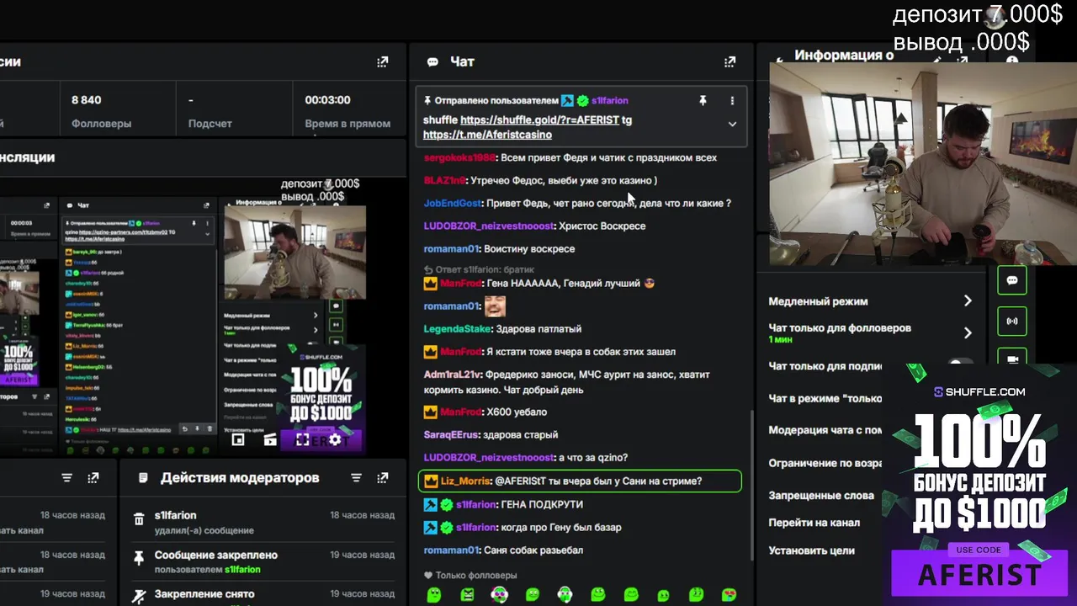Click the Подсчет stat
The width and height of the screenshot is (1077, 606).
210,111
